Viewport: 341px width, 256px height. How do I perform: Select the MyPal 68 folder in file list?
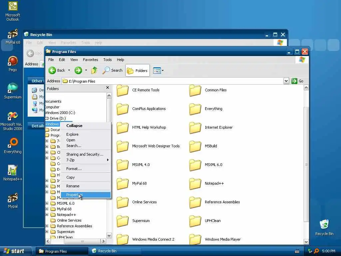123,184
